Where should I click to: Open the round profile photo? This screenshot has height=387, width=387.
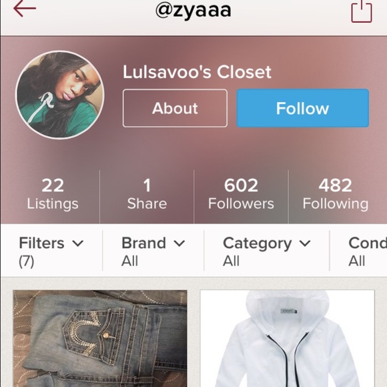[x=60, y=95]
